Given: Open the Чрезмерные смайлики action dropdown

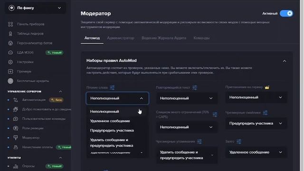Looking at the screenshot, I should (x=256, y=123).
